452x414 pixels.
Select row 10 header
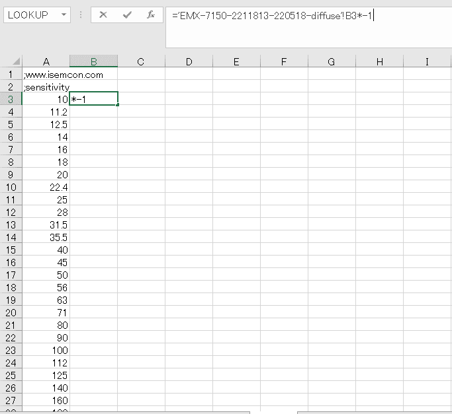[x=11, y=187]
